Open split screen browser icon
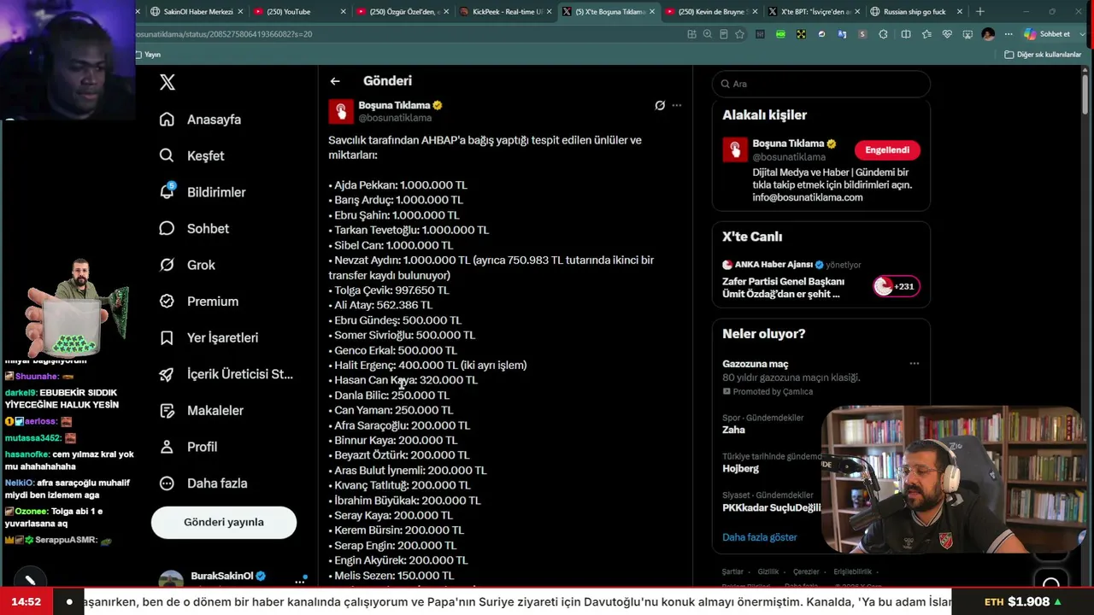The image size is (1094, 615). point(906,34)
